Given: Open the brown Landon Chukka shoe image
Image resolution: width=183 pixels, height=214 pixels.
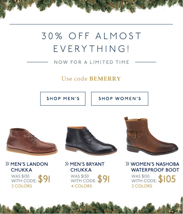Looking at the screenshot, I should tap(32, 141).
